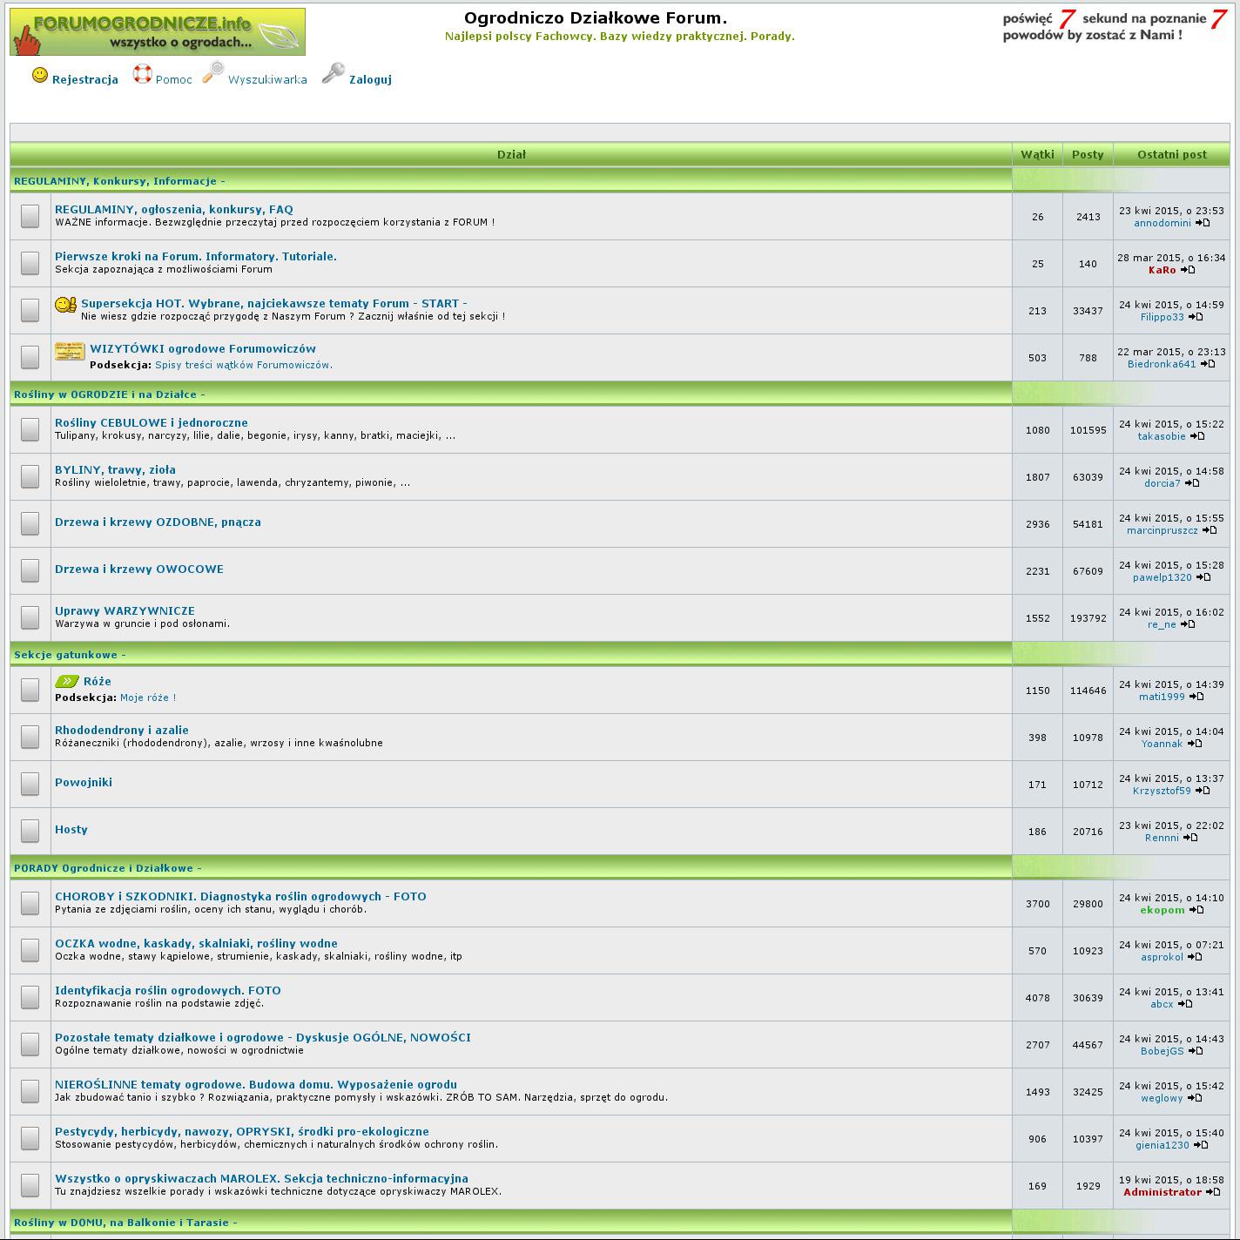Go to last post by annodomini arrow icon
The height and width of the screenshot is (1240, 1240).
click(1203, 223)
